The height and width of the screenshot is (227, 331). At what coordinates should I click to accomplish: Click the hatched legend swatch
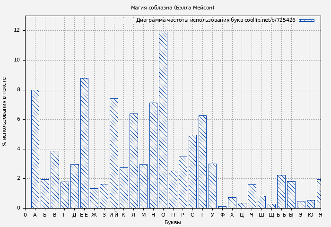pyautogui.click(x=306, y=20)
